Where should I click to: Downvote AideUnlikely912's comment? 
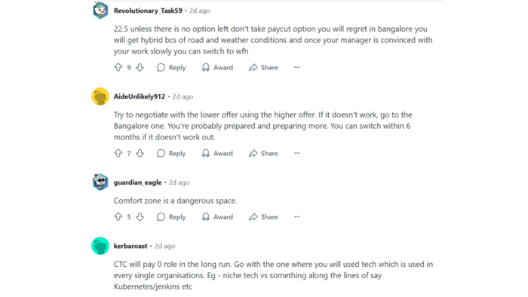coord(140,153)
